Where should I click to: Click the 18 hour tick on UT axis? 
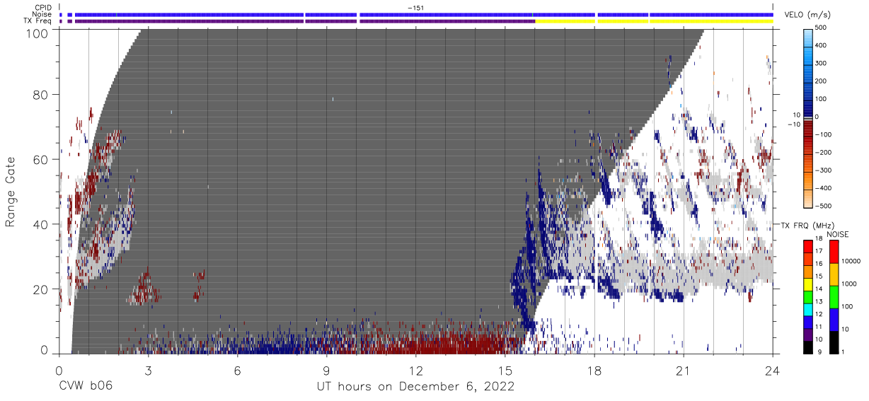coord(594,369)
